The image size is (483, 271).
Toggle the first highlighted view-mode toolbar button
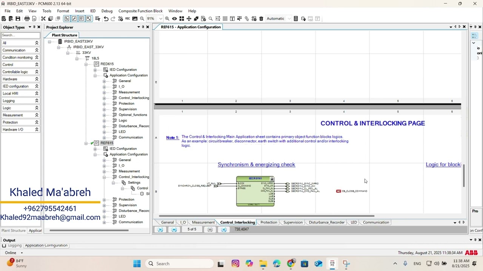coord(67,18)
